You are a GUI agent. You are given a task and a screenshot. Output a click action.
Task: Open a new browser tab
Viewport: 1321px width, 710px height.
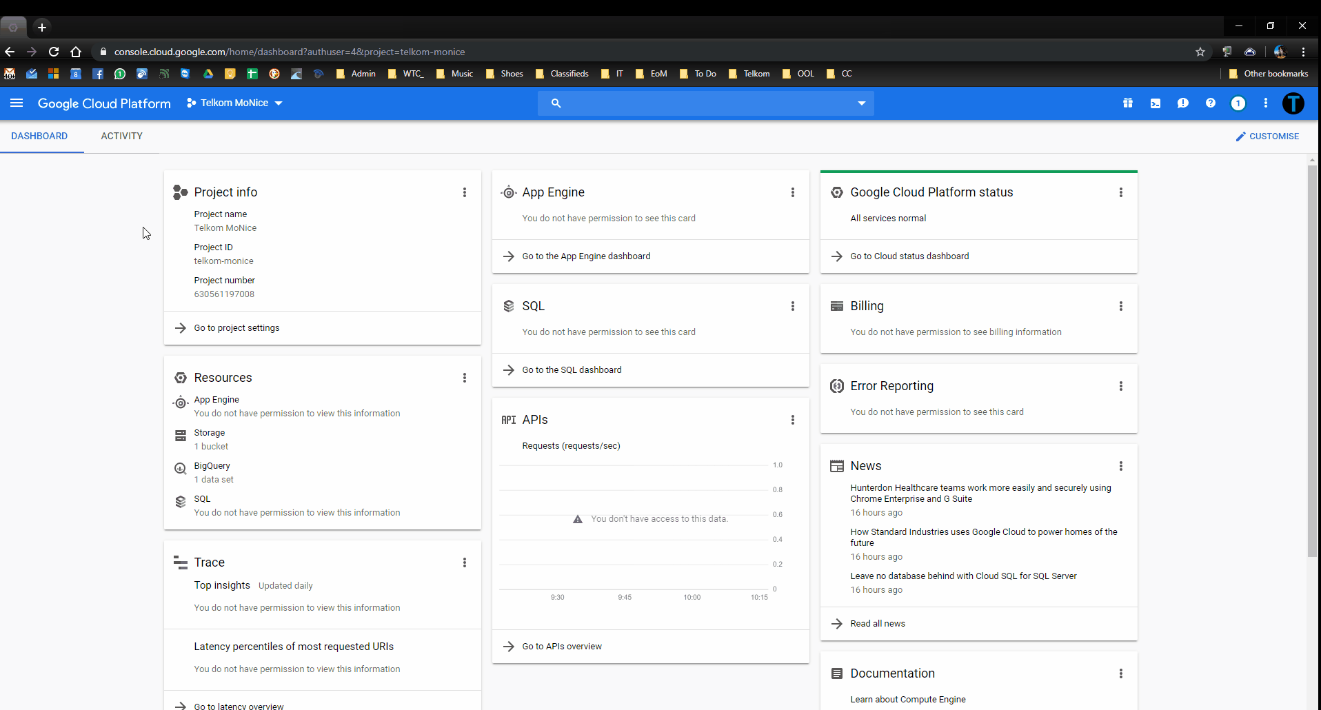pyautogui.click(x=42, y=27)
